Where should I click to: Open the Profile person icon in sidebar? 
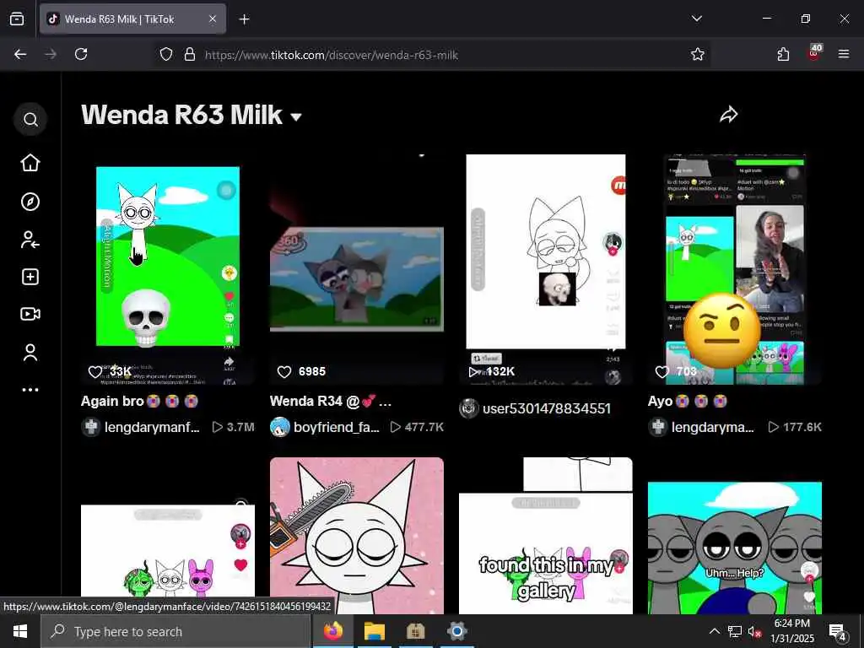coord(30,353)
